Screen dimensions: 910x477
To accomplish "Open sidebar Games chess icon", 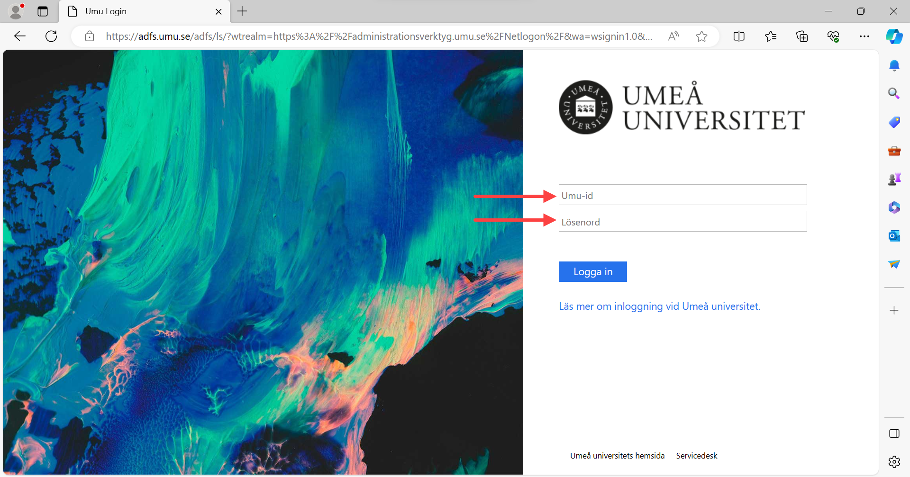I will pyautogui.click(x=894, y=179).
